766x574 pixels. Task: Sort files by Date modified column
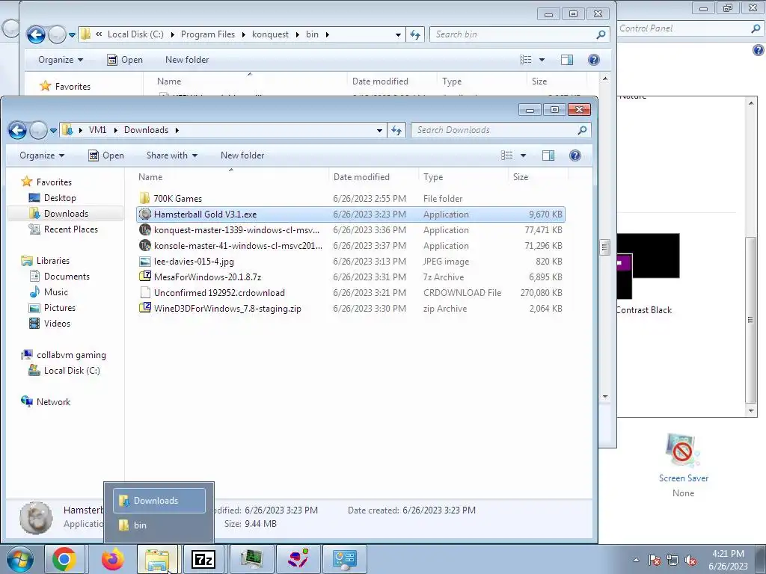click(x=361, y=176)
